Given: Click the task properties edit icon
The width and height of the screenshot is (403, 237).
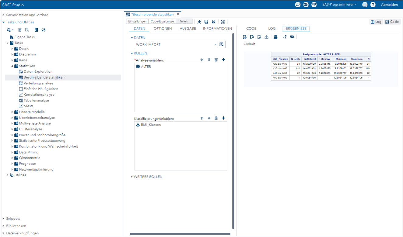Looking at the screenshot, I should coord(27,30).
